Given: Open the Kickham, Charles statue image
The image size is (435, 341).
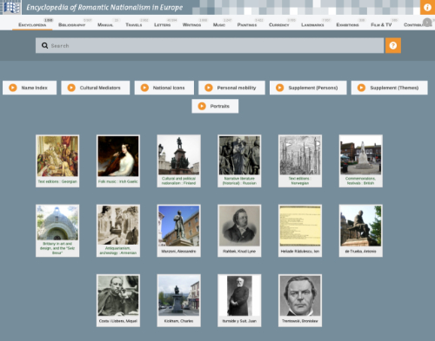Looking at the screenshot, I should point(179,296).
